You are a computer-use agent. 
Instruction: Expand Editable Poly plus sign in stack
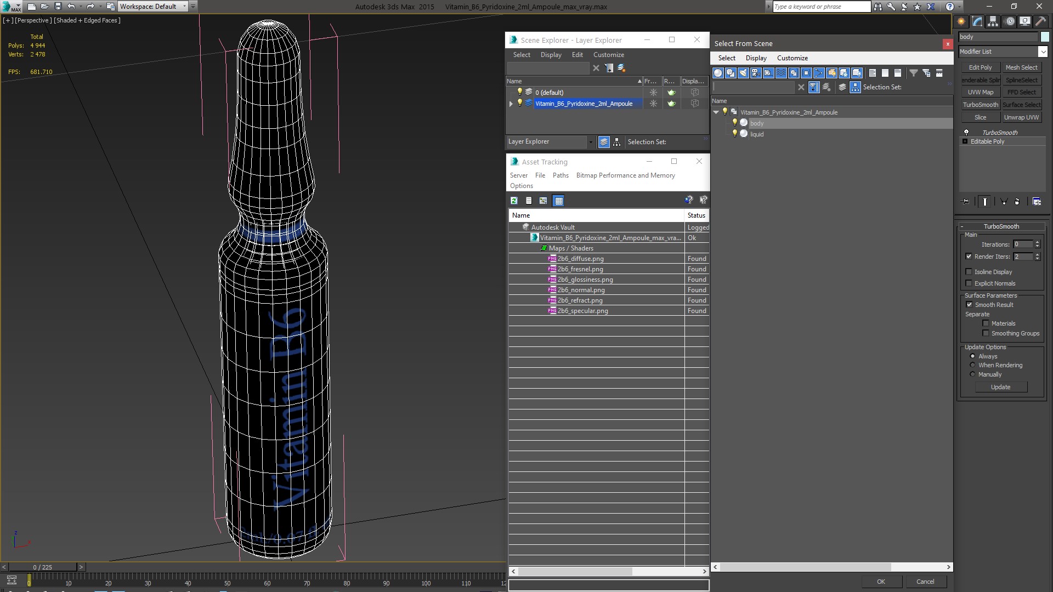(965, 141)
